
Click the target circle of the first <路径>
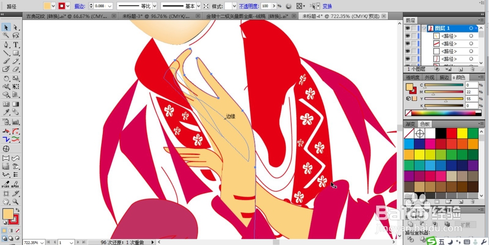click(x=471, y=36)
